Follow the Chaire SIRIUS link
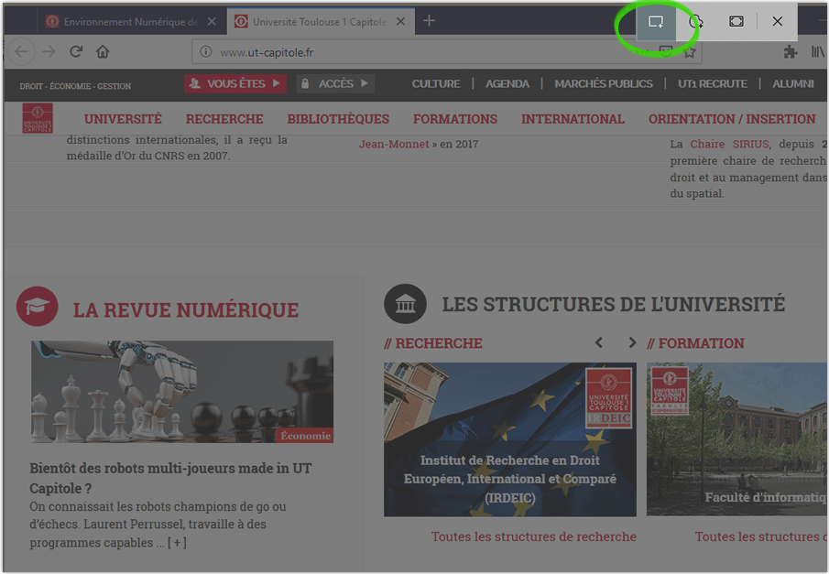This screenshot has height=574, width=829. [x=729, y=144]
